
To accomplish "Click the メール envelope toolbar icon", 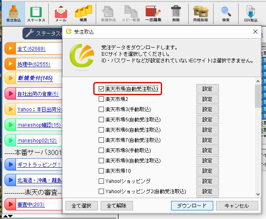I will pyautogui.click(x=61, y=14).
